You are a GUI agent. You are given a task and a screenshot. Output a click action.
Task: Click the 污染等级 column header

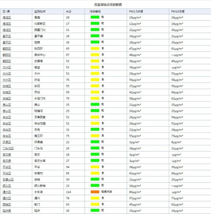(x=95, y=12)
